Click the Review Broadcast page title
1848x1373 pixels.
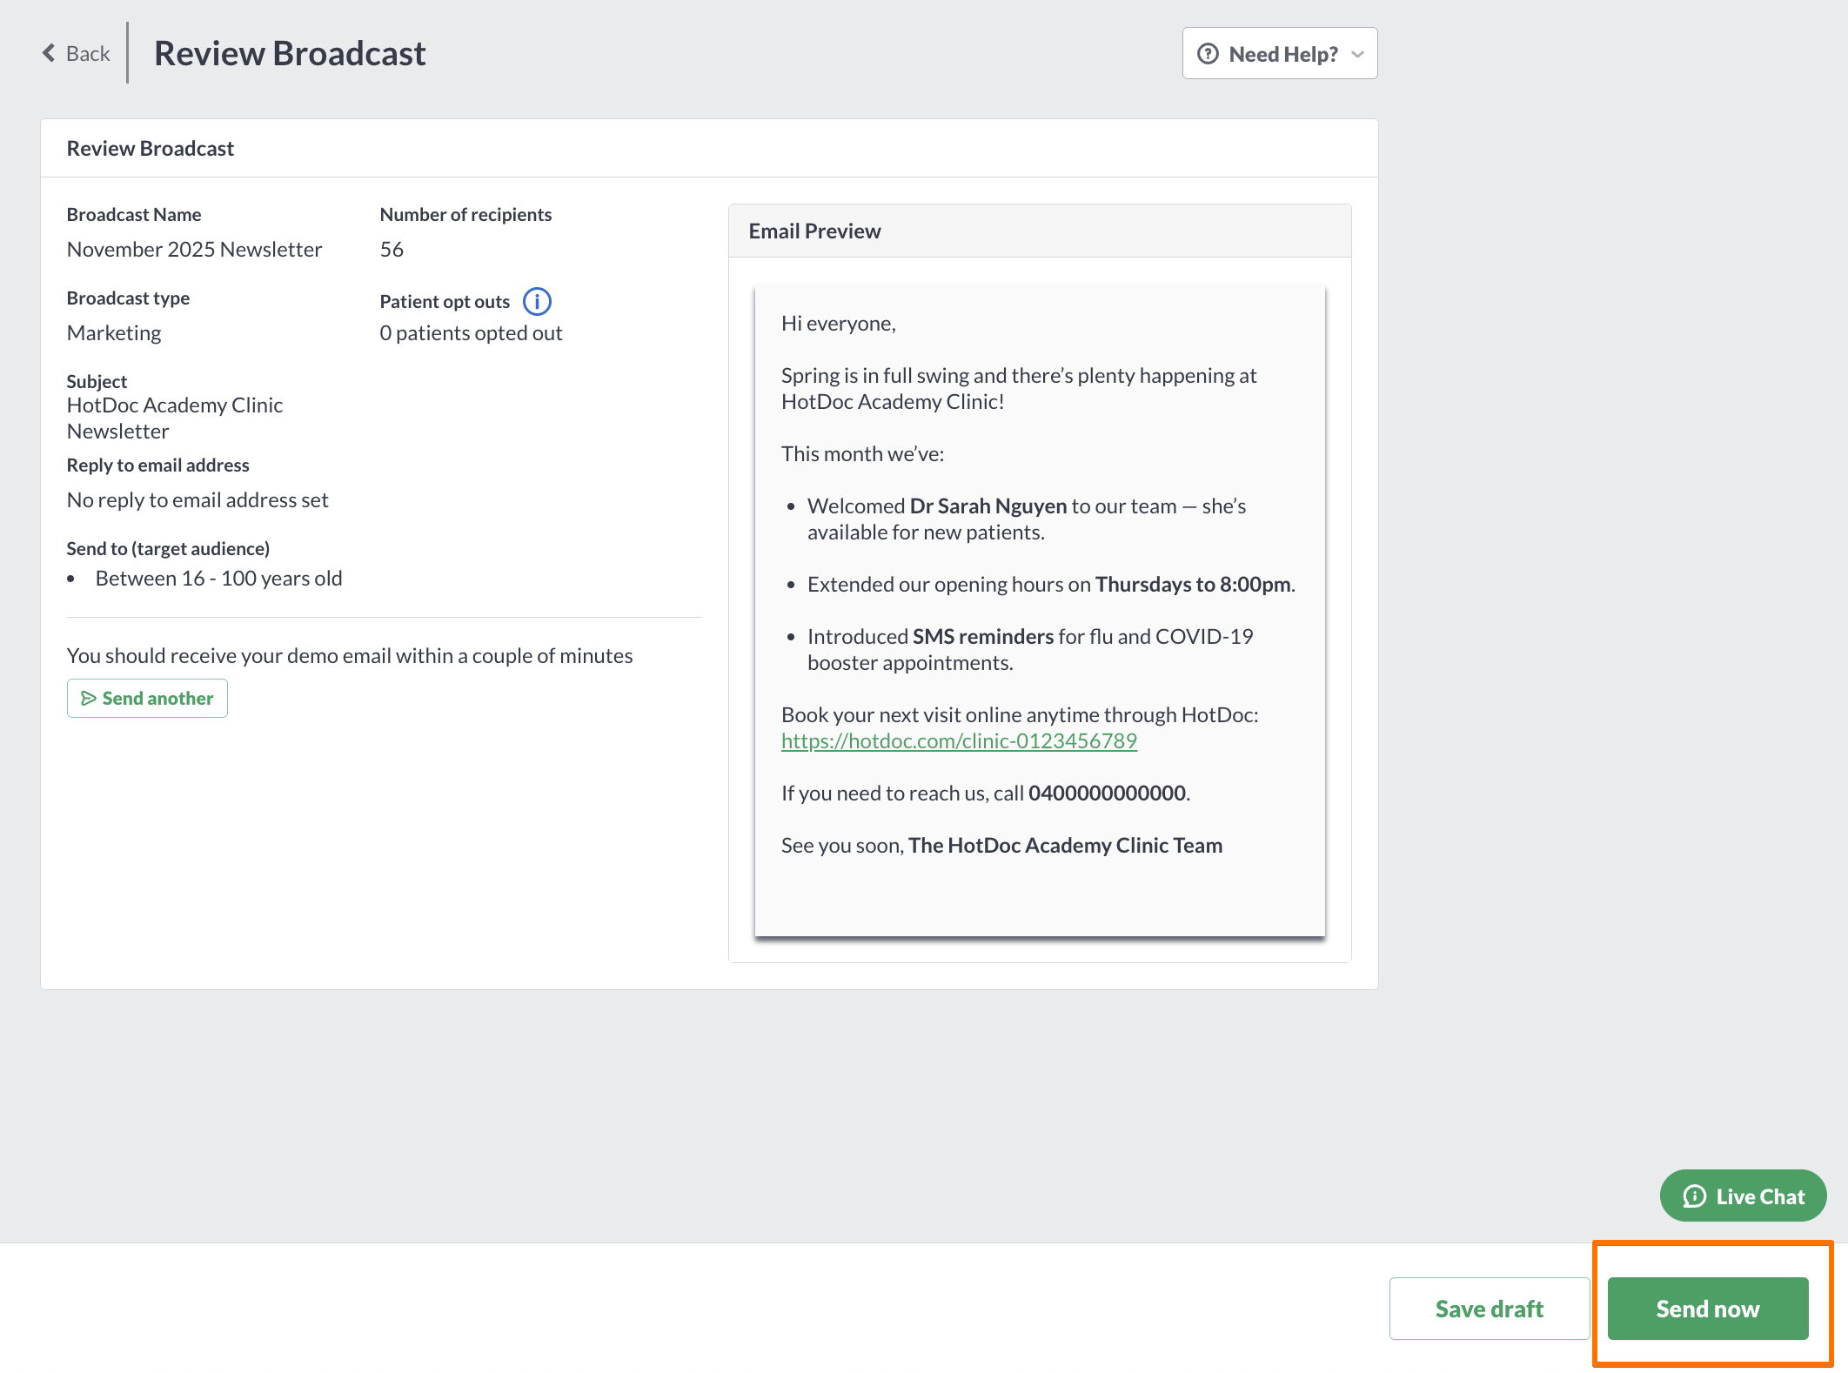290,54
